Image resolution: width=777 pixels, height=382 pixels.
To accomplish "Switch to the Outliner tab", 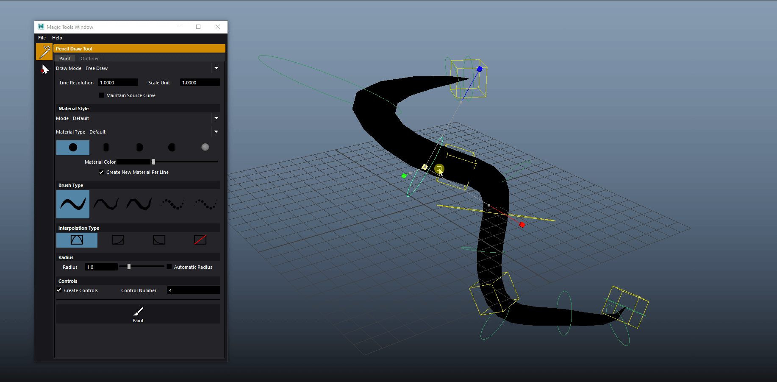I will pos(89,58).
